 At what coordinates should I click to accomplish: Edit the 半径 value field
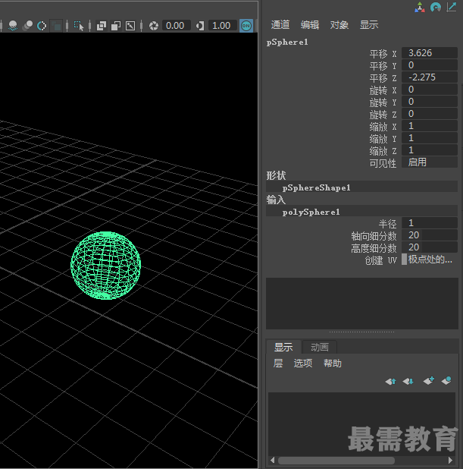tap(429, 223)
